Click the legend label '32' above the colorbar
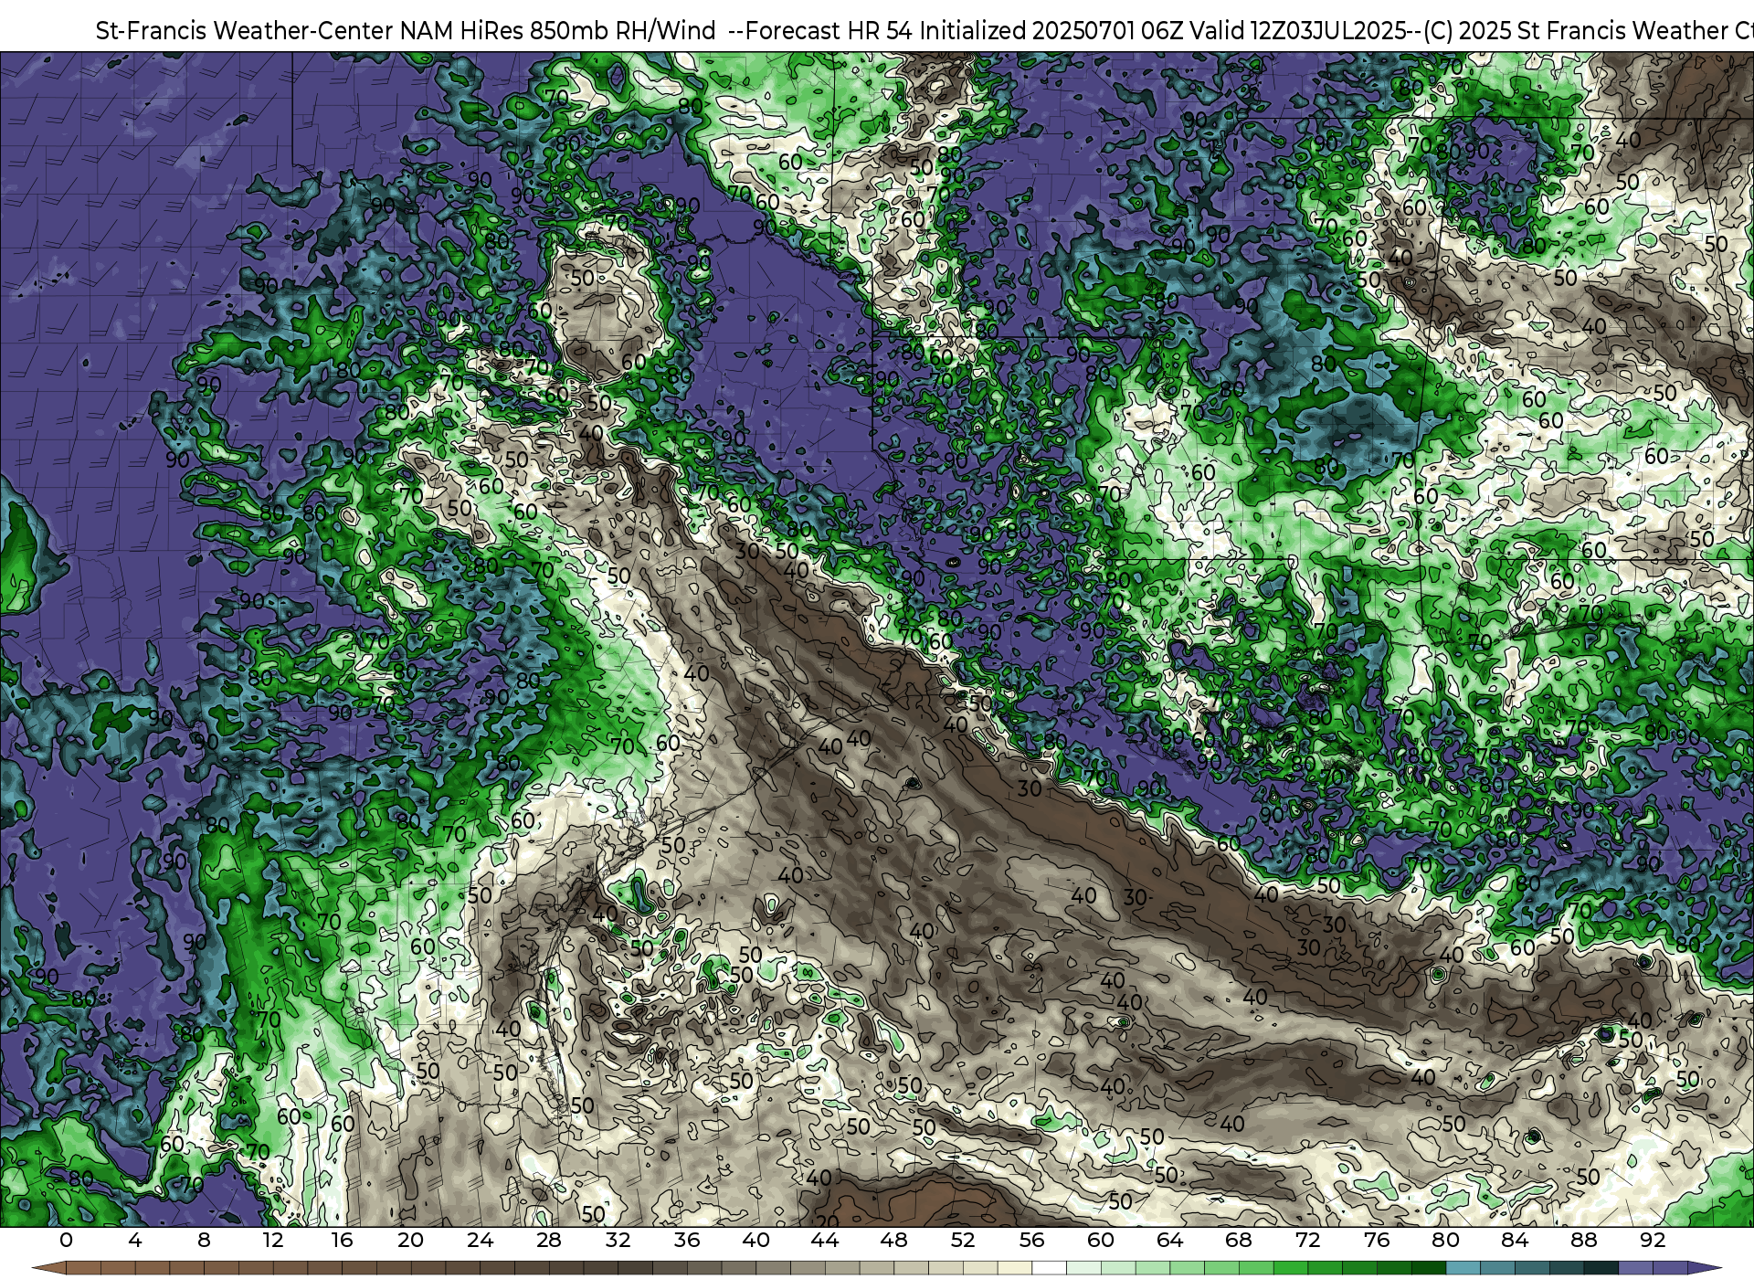 click(x=618, y=1241)
